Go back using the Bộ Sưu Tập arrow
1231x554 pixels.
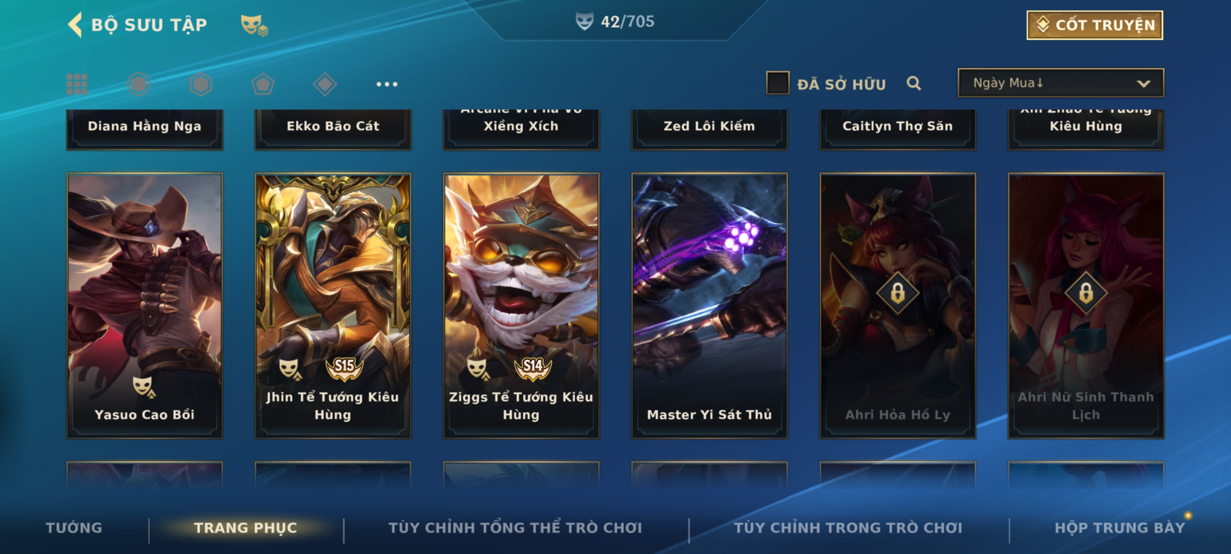(x=75, y=25)
